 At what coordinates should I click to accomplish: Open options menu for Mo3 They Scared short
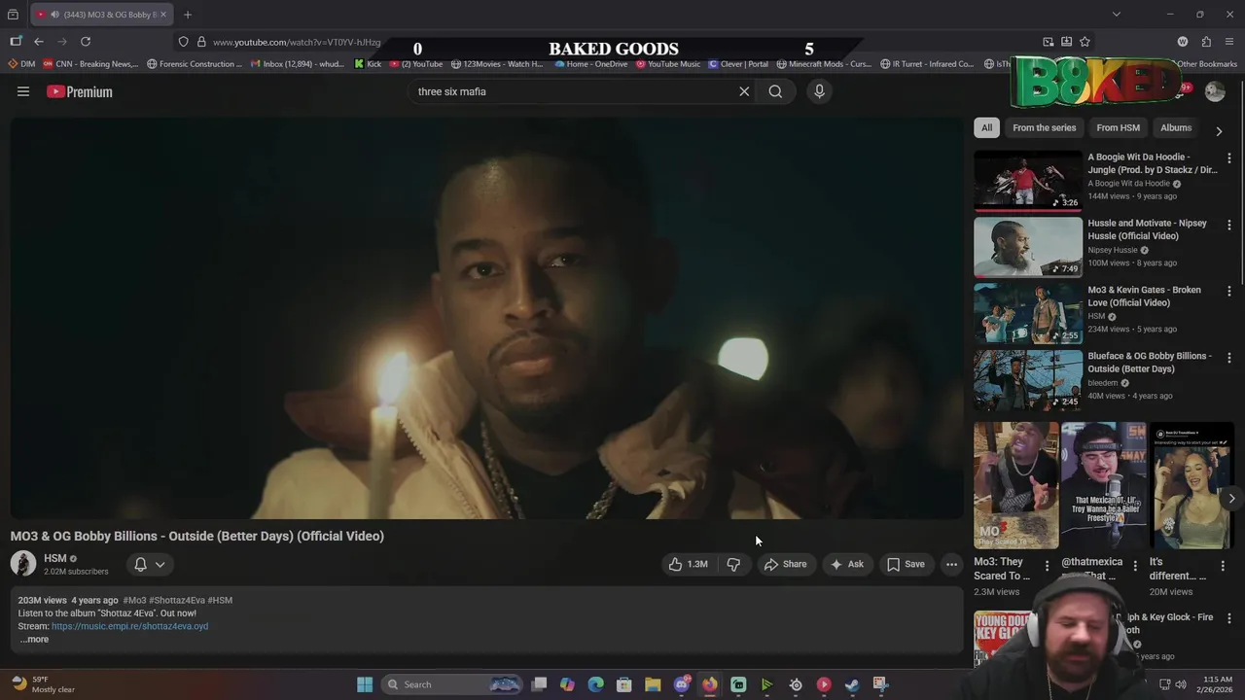(1047, 566)
